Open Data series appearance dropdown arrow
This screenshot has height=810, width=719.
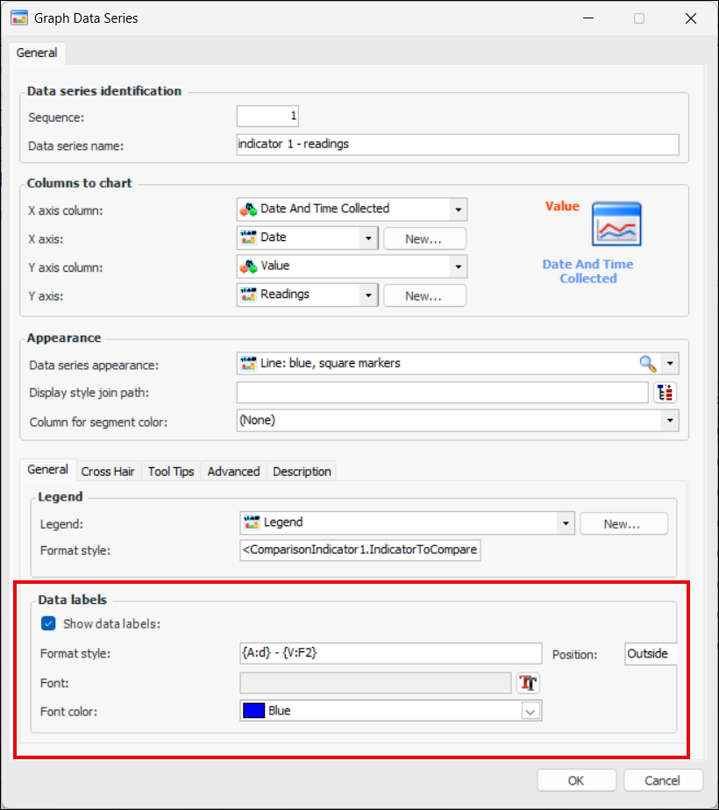click(670, 364)
